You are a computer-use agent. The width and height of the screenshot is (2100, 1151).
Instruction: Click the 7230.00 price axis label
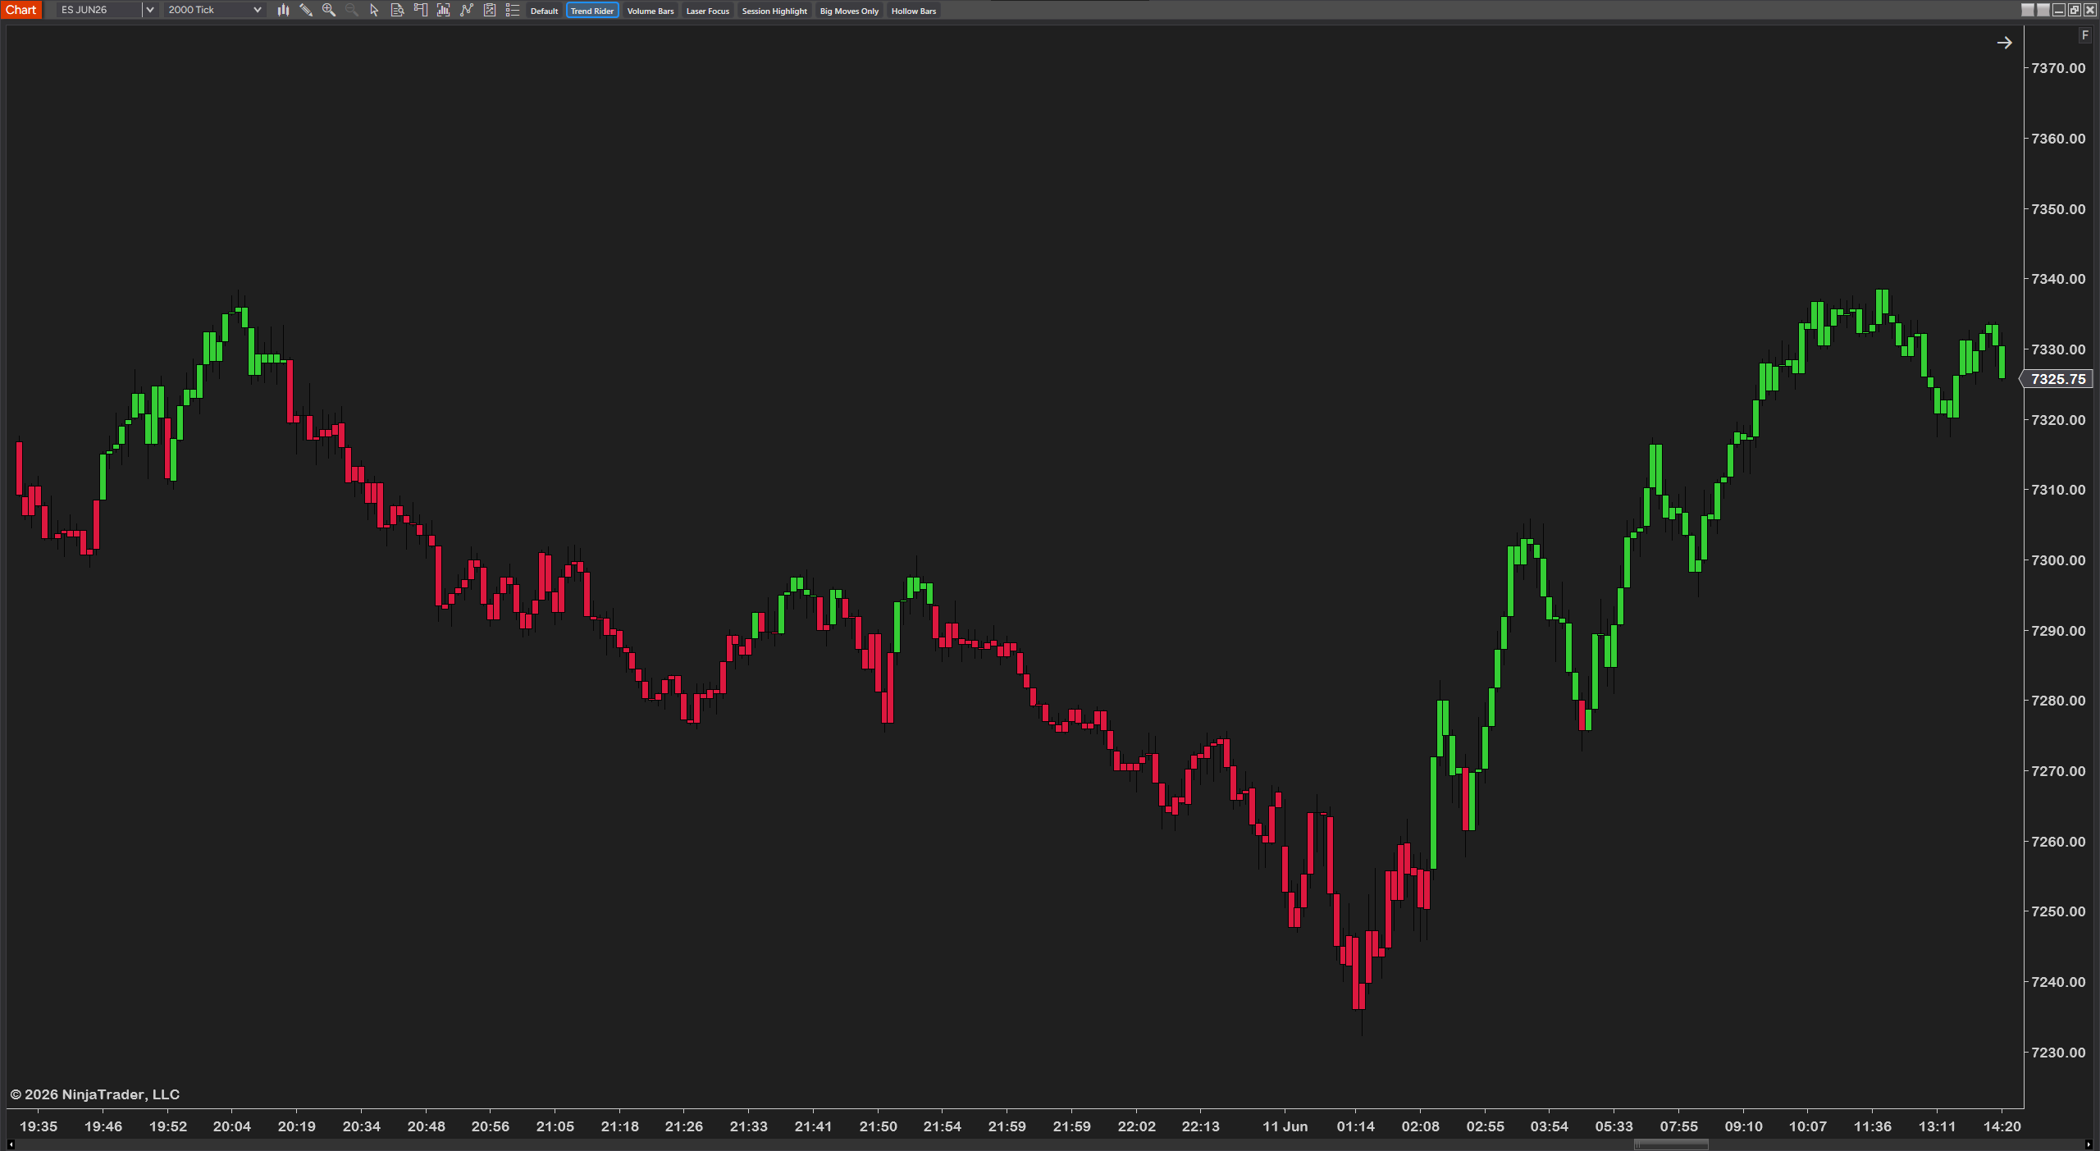2058,1053
